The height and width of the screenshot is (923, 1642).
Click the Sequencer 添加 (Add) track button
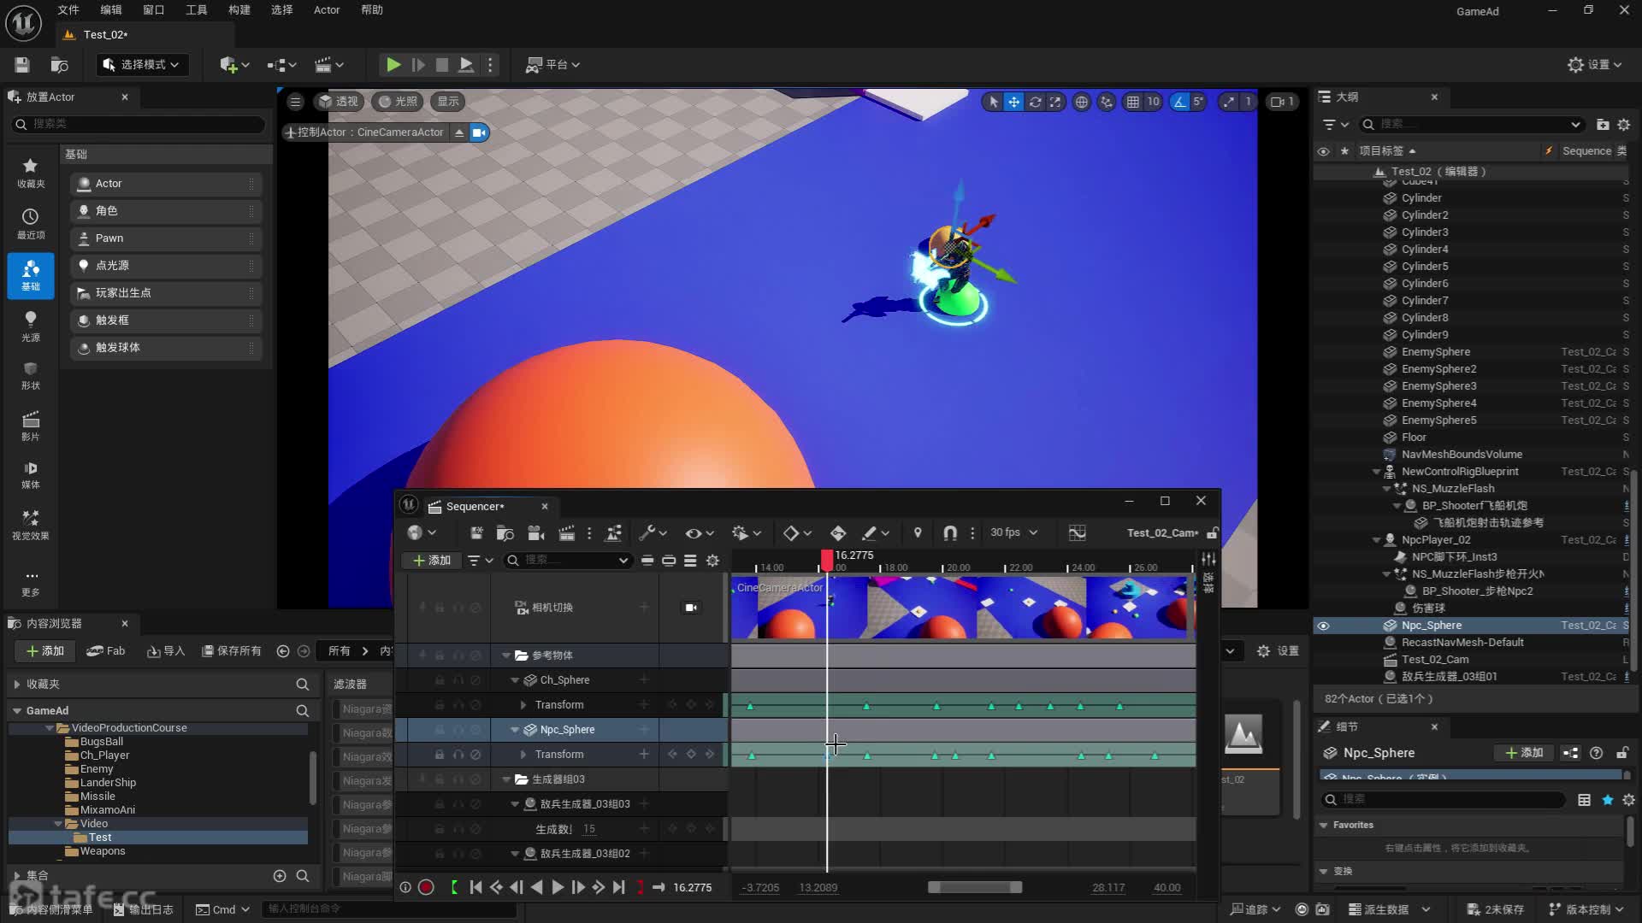pyautogui.click(x=432, y=561)
